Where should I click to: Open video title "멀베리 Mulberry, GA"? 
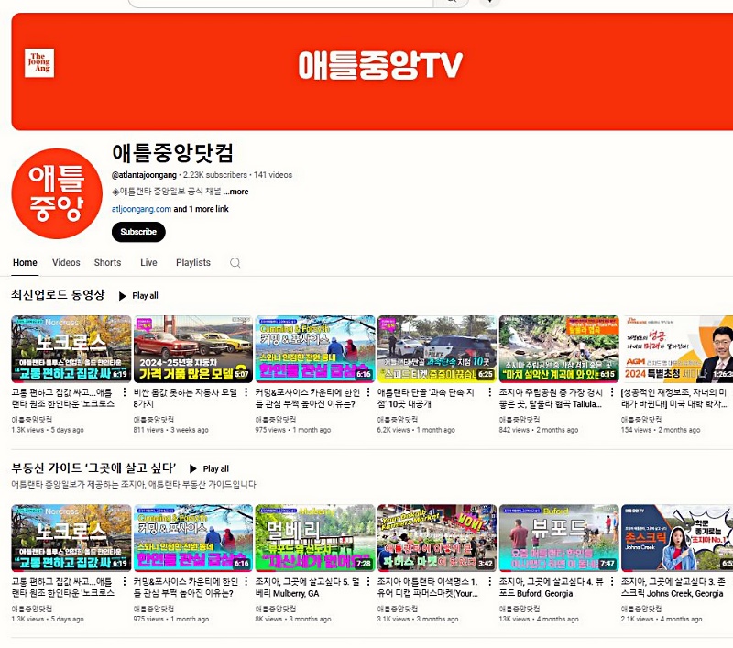[308, 588]
